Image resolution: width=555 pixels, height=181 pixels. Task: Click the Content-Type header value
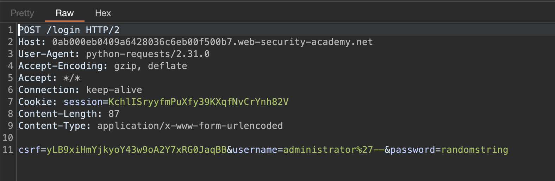pyautogui.click(x=190, y=126)
